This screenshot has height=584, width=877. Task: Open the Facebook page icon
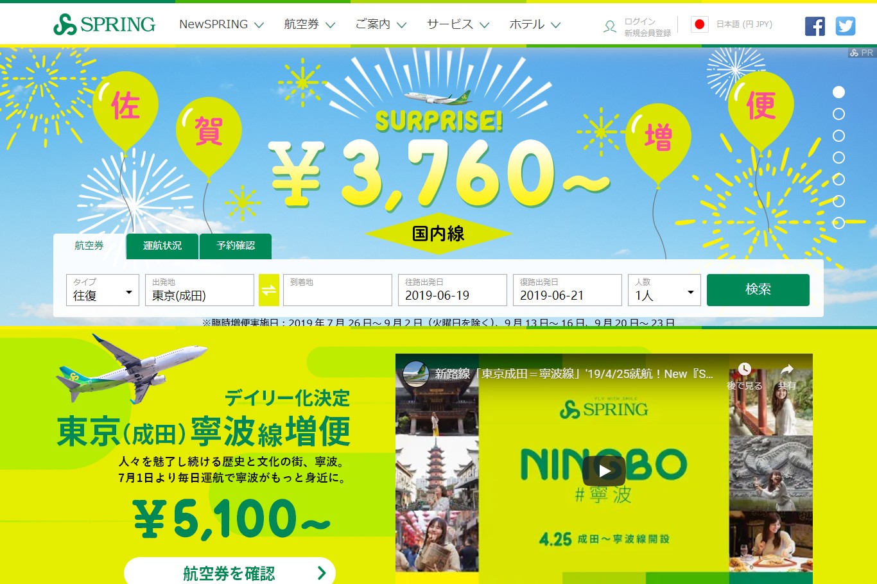pyautogui.click(x=815, y=26)
